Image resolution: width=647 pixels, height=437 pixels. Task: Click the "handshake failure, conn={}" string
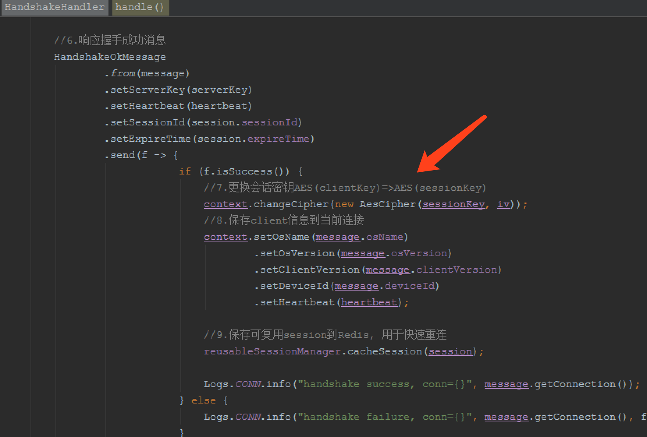click(385, 417)
